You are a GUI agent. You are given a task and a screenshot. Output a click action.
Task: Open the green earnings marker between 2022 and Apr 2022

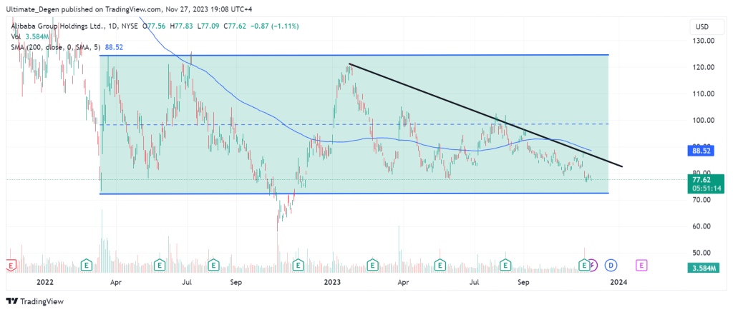tap(87, 265)
